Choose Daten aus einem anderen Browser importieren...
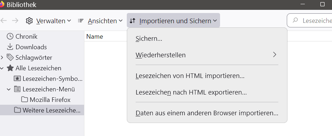 click(x=207, y=113)
